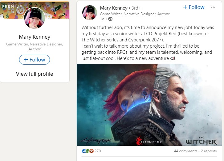Follow Mary Kenney from the post header
This screenshot has width=224, height=161.
pos(193,7)
